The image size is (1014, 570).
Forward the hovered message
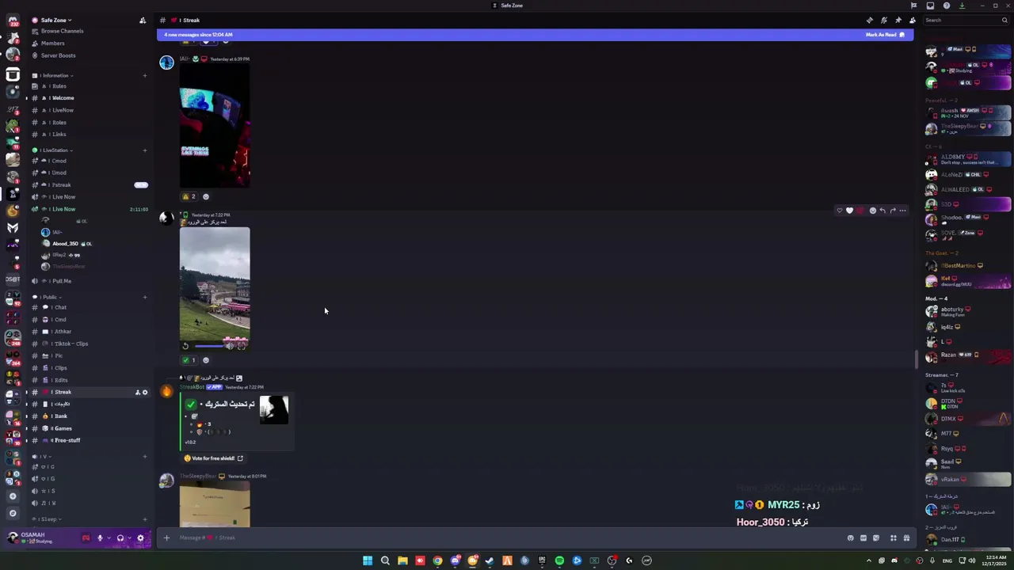(893, 211)
